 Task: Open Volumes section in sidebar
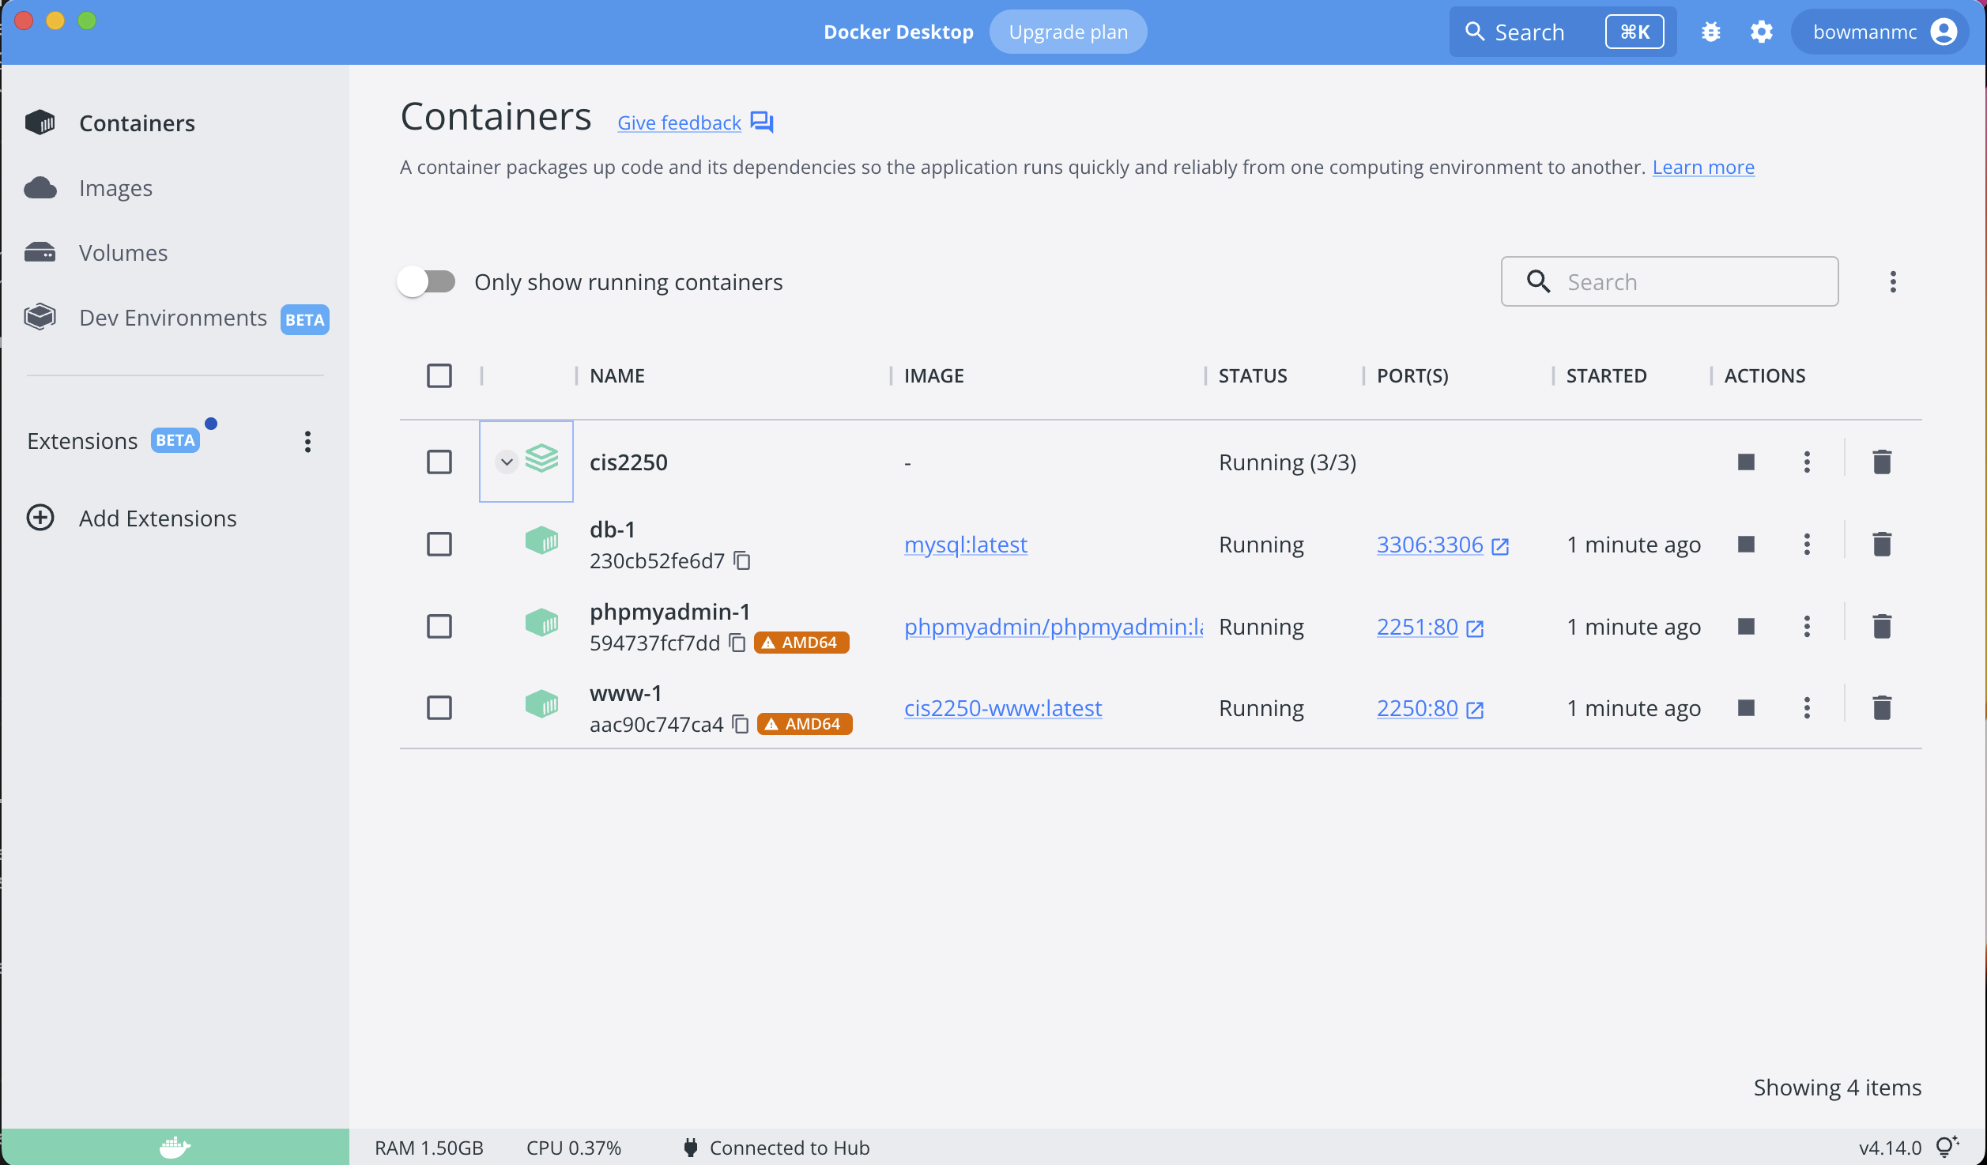(x=123, y=253)
